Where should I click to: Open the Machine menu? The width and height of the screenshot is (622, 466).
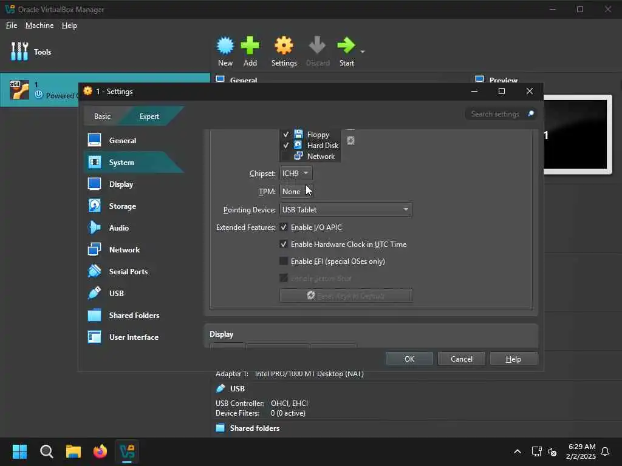coord(39,25)
